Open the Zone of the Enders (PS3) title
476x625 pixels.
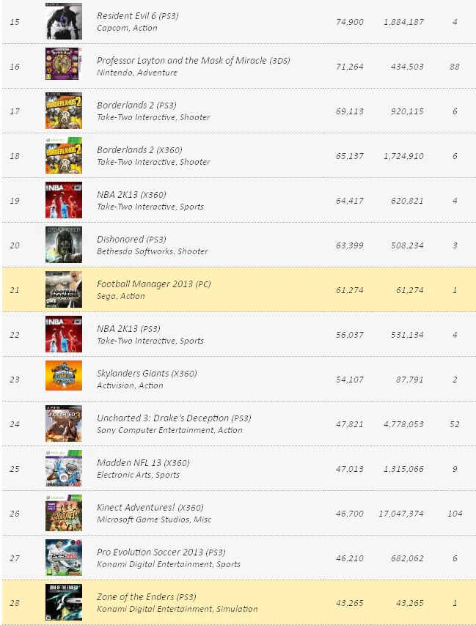point(147,596)
